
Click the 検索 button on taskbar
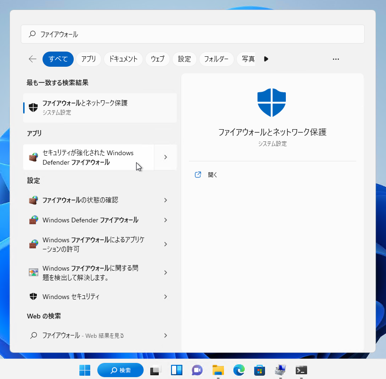(120, 370)
